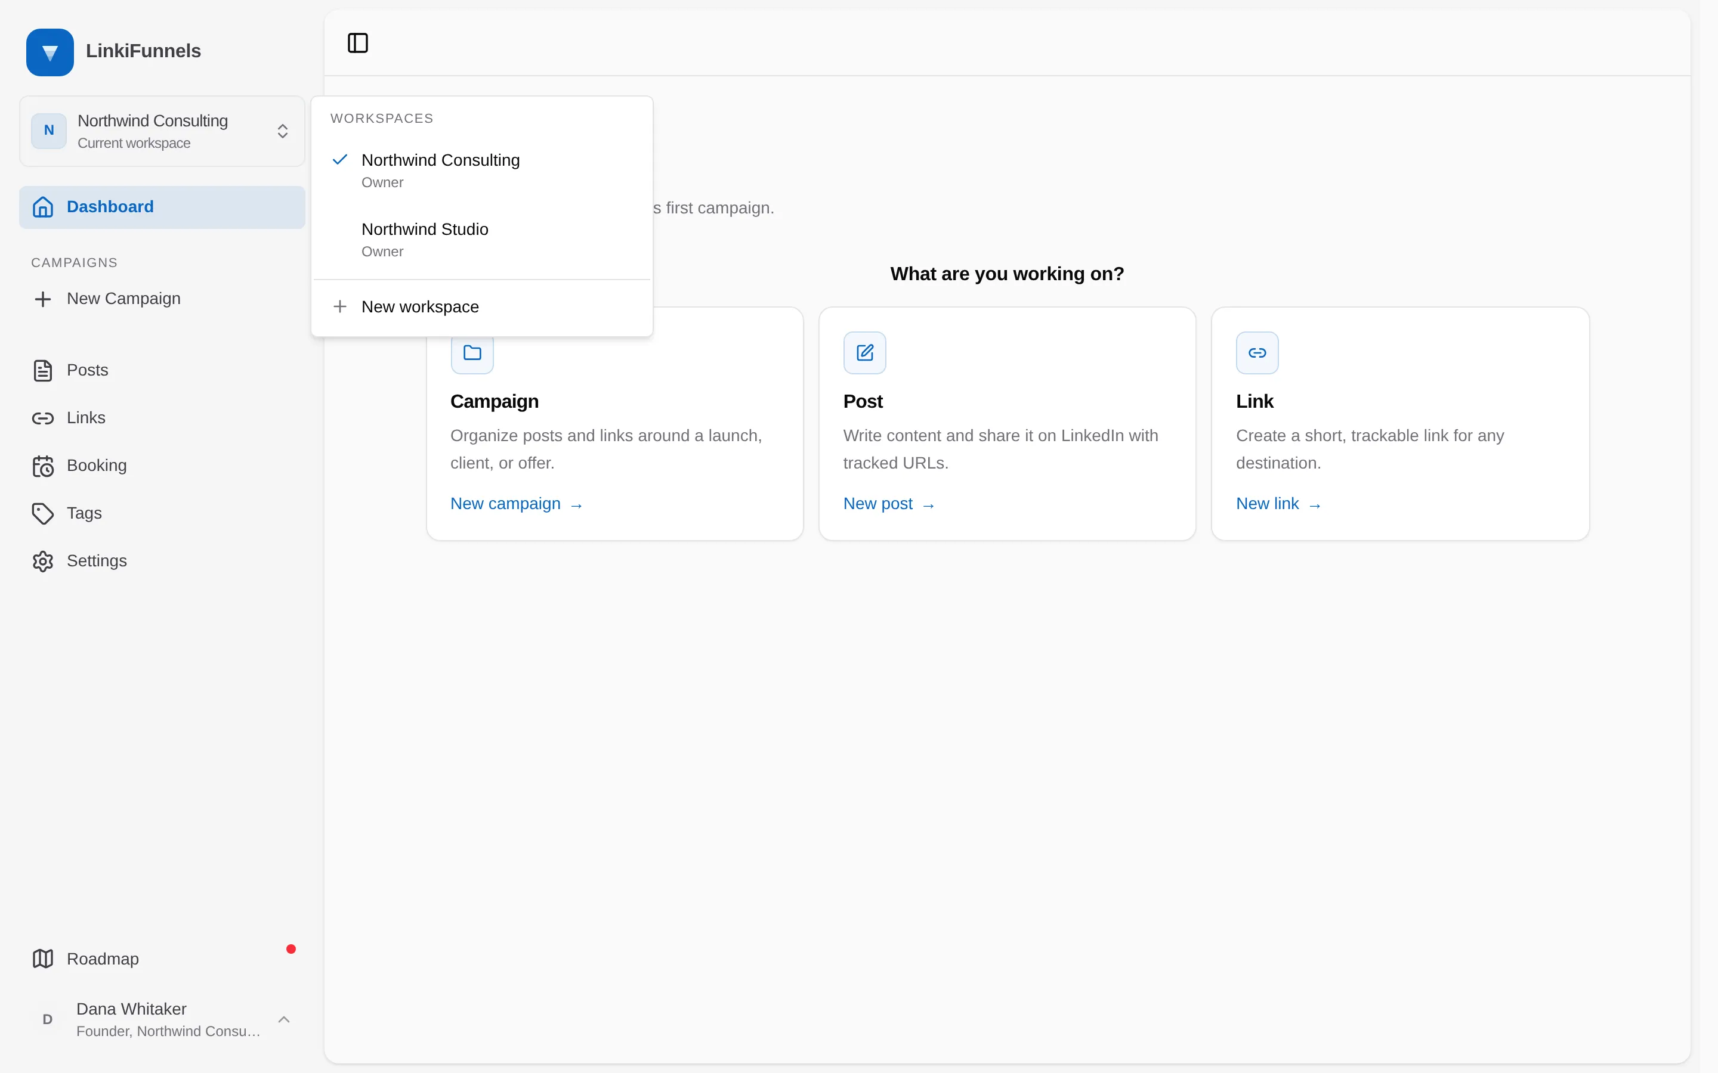The width and height of the screenshot is (1718, 1073).
Task: Open the Roadmap link
Action: coord(162,959)
